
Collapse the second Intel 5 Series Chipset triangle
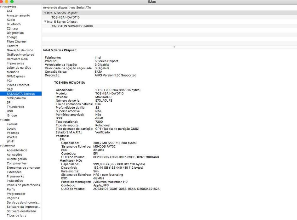pos(45,22)
